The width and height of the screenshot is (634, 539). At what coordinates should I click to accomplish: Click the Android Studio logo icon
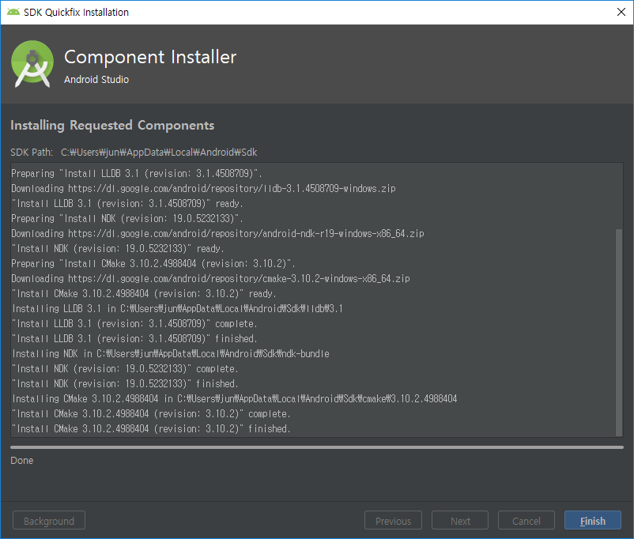[32, 64]
